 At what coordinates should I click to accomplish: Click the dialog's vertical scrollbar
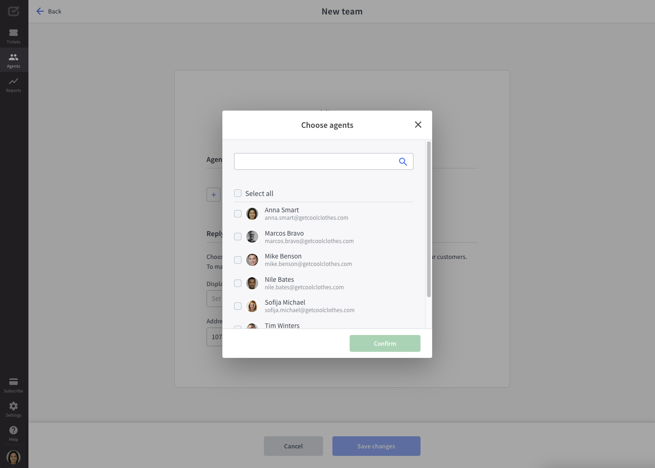pyautogui.click(x=429, y=219)
